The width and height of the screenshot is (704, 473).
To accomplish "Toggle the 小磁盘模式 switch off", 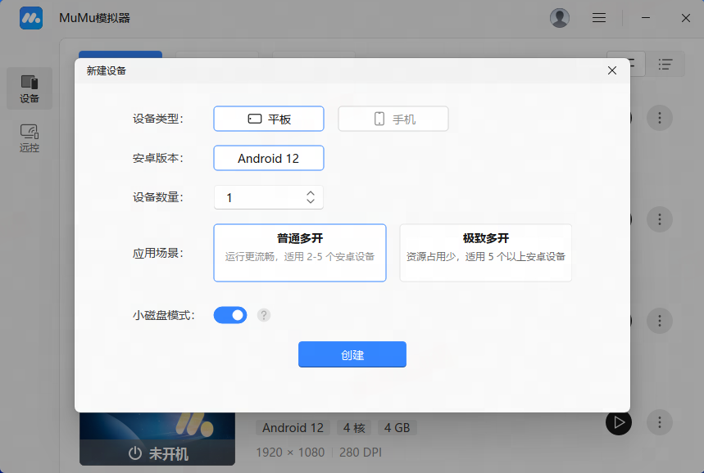I will click(230, 315).
